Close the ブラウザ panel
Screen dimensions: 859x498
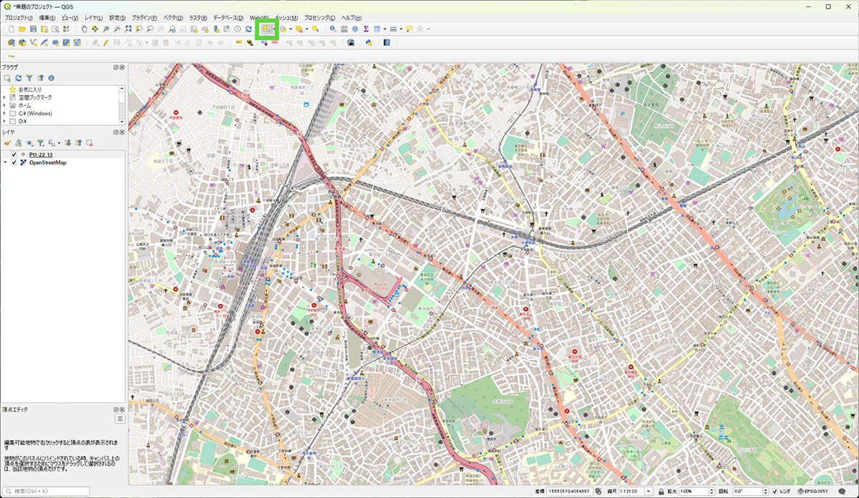pos(122,67)
